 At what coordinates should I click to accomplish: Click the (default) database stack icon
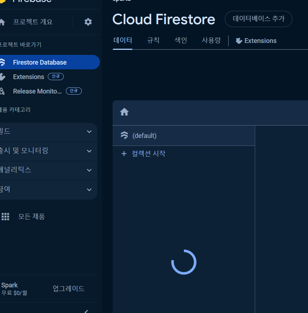tap(124, 135)
